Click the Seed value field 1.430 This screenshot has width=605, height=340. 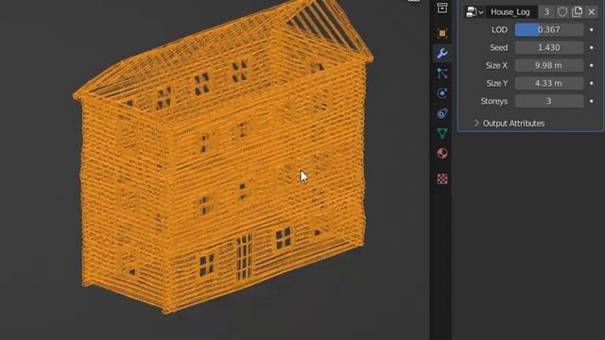coord(549,47)
